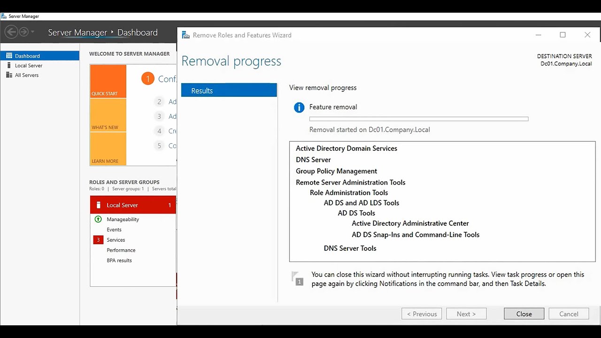Click step 5 in the welcome list
The height and width of the screenshot is (338, 601).
[159, 146]
